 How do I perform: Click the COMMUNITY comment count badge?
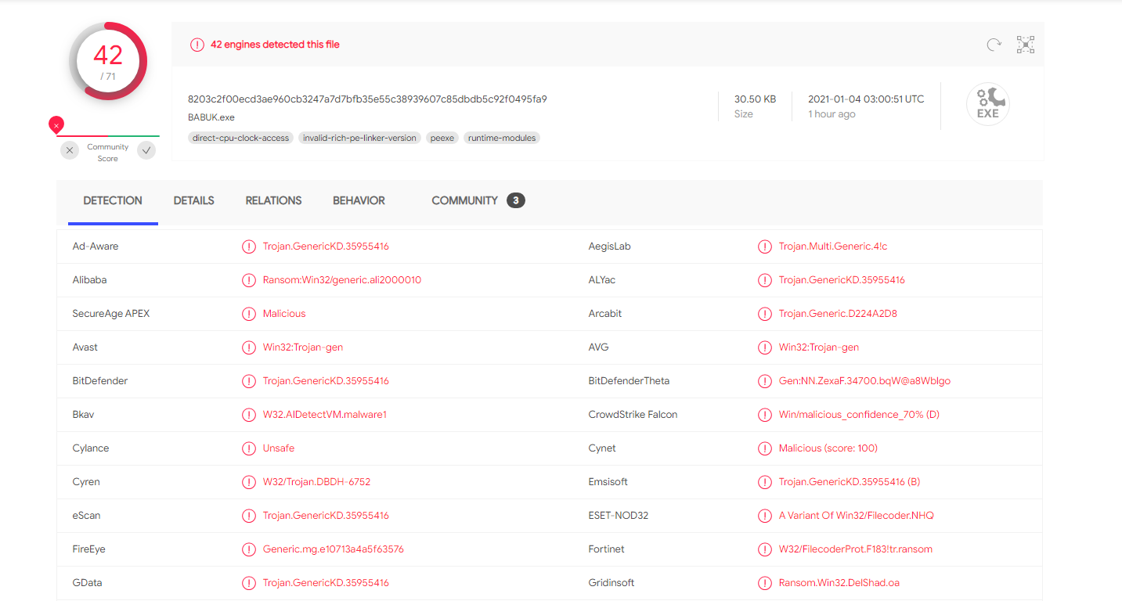(515, 200)
